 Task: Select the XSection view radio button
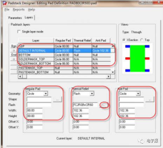click(x=124, y=40)
